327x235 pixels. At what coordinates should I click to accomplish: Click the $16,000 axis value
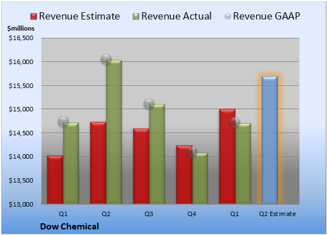21,62
